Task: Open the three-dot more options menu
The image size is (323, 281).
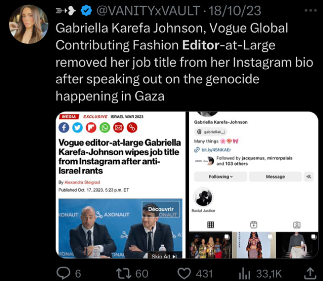Action: [311, 10]
